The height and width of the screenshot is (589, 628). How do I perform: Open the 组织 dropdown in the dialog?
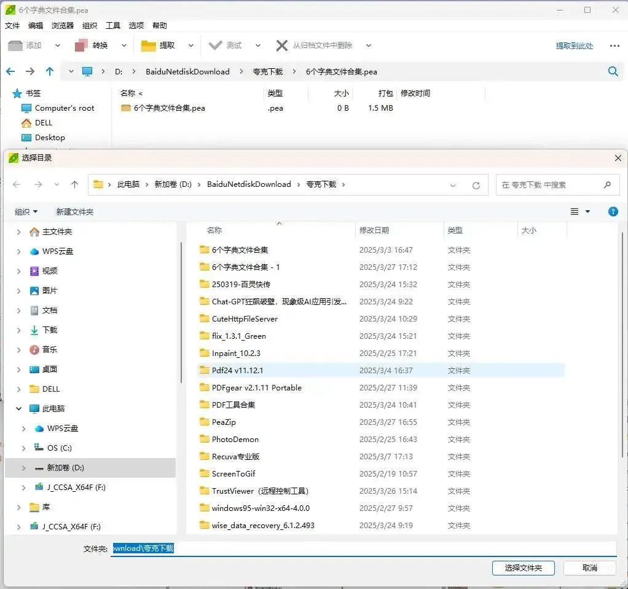tap(26, 211)
